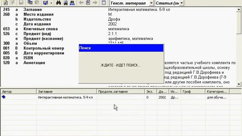
Task: Click the binoculars with document search icon
Action: pyautogui.click(x=65, y=3)
